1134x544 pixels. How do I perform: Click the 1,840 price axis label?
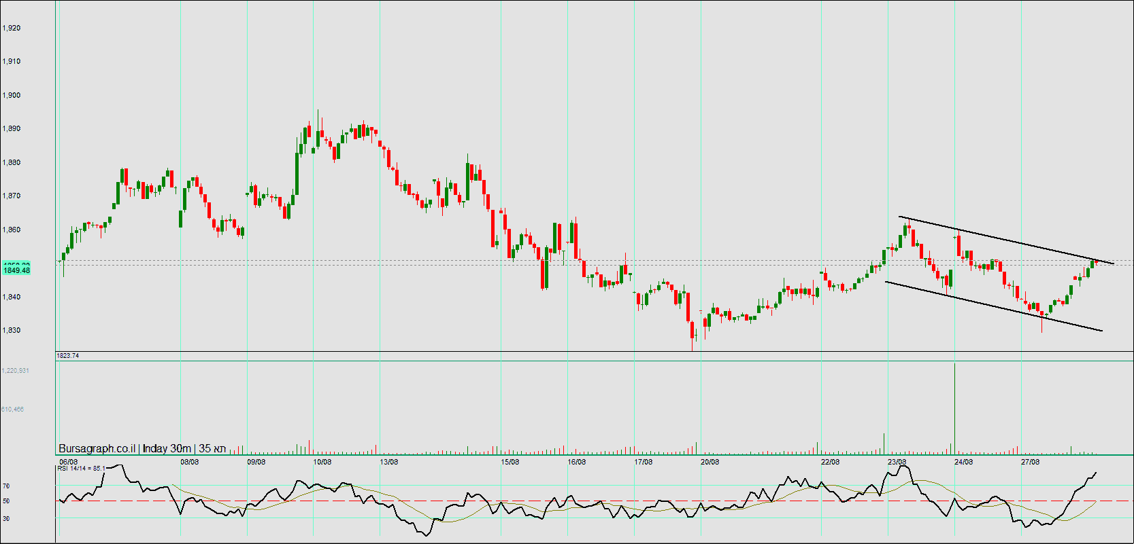(12, 297)
